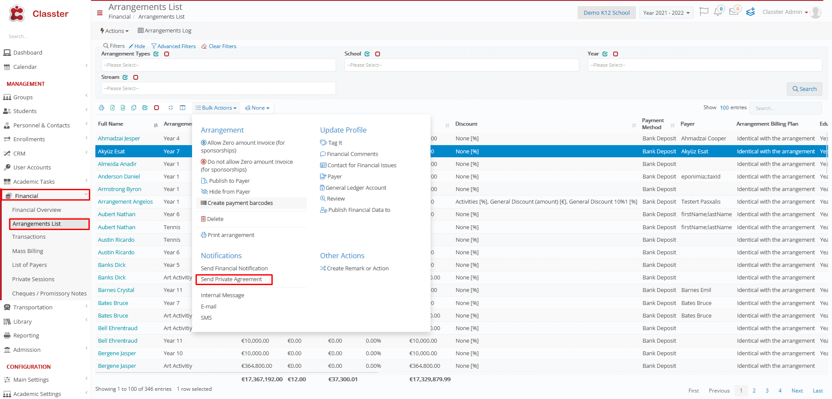Clear Year filter red square icon
The image size is (832, 399).
pos(616,54)
